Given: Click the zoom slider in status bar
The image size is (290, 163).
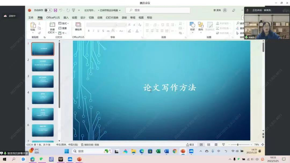Looking at the screenshot, I should [x=238, y=145].
